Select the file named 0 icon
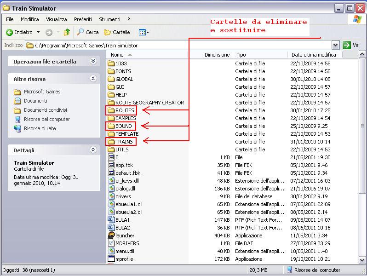 [x=111, y=157]
